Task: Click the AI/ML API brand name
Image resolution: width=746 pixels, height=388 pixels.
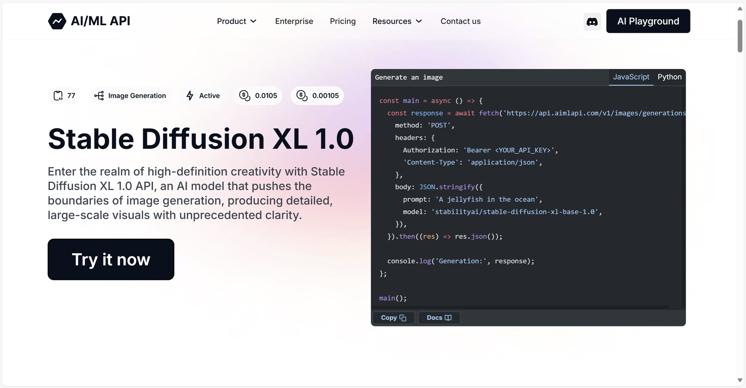Action: pyautogui.click(x=100, y=21)
